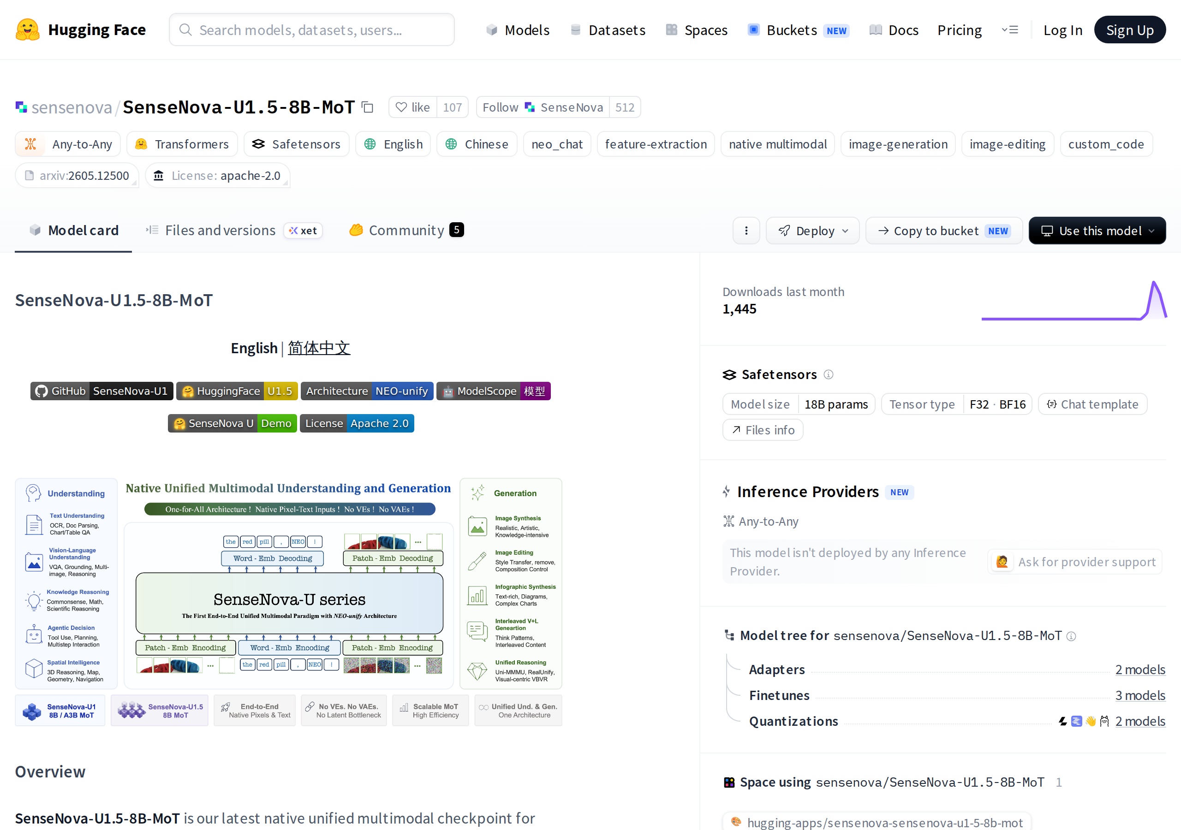Image resolution: width=1181 pixels, height=830 pixels.
Task: Click the English language tag
Action: 393,144
